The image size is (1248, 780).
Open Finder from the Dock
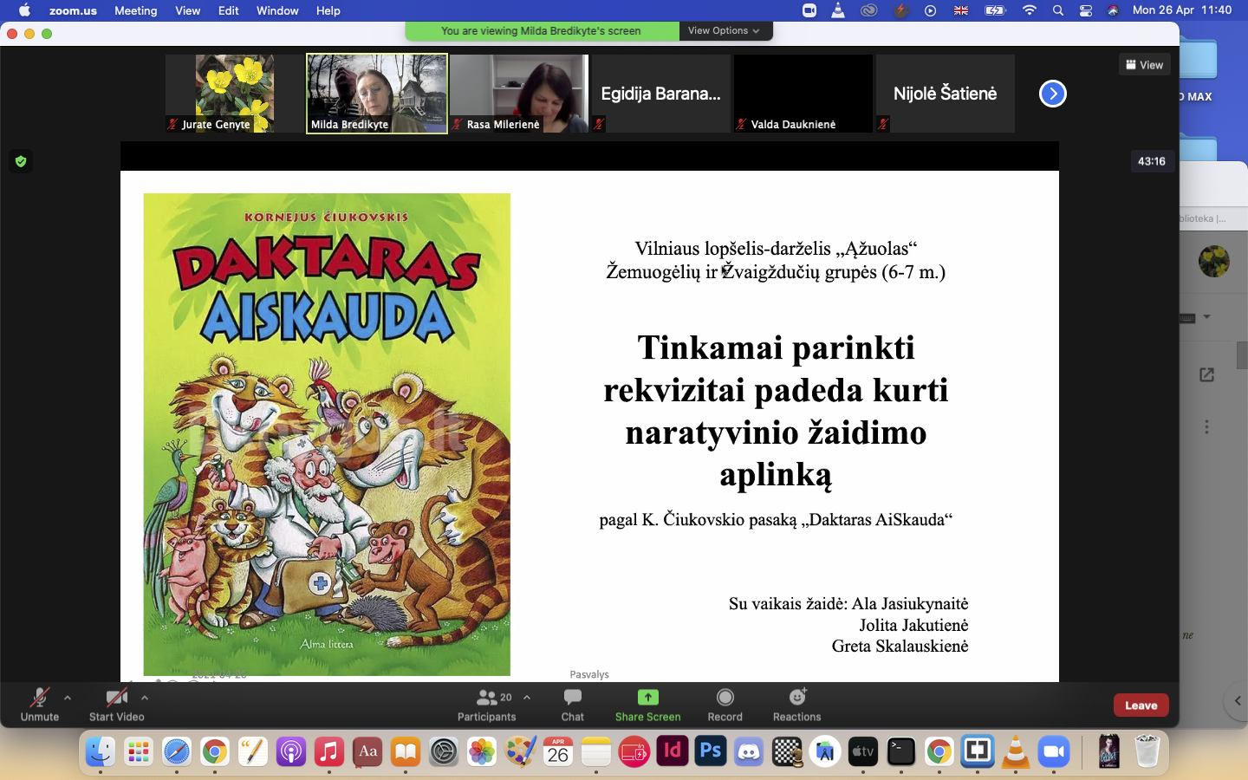101,751
